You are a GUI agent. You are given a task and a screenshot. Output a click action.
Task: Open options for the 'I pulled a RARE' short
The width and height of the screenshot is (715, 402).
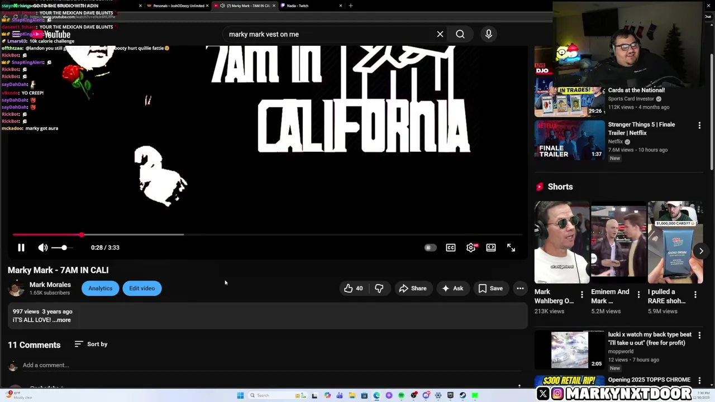(695, 294)
